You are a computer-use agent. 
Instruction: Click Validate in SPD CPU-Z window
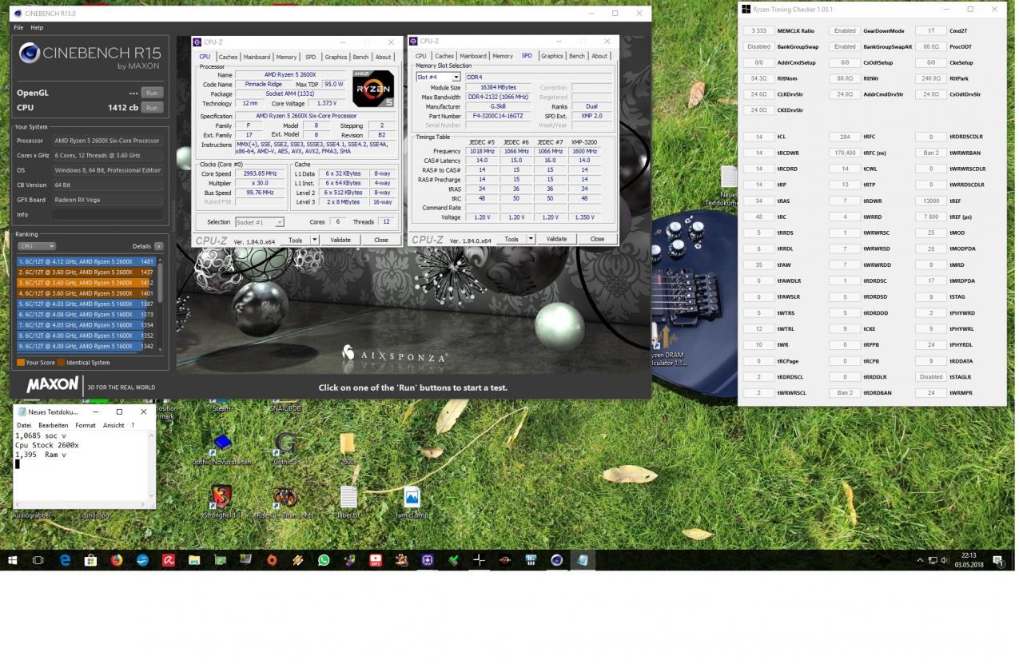tap(556, 239)
